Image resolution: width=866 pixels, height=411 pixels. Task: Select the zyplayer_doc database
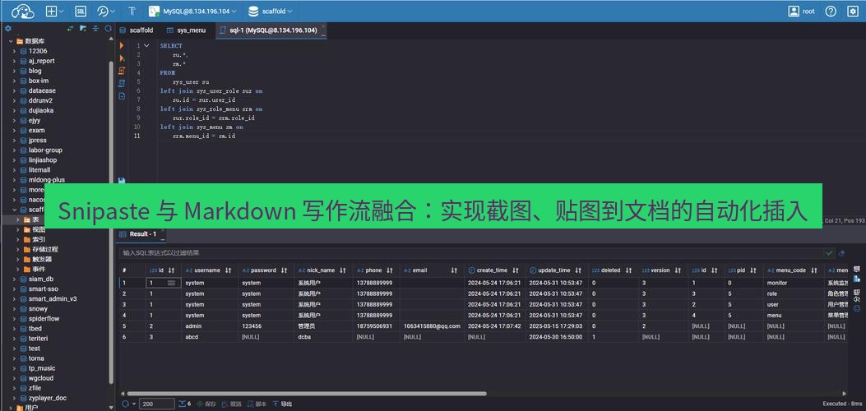tap(48, 398)
